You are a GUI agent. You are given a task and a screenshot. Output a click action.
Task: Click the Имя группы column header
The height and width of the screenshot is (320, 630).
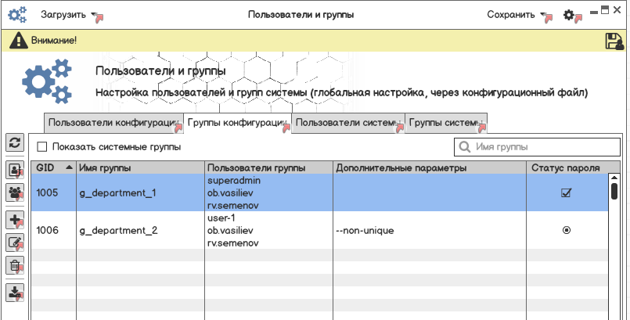pyautogui.click(x=140, y=168)
